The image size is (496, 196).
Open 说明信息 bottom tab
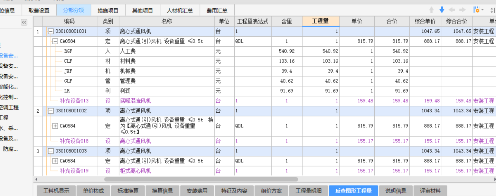pyautogui.click(x=396, y=191)
